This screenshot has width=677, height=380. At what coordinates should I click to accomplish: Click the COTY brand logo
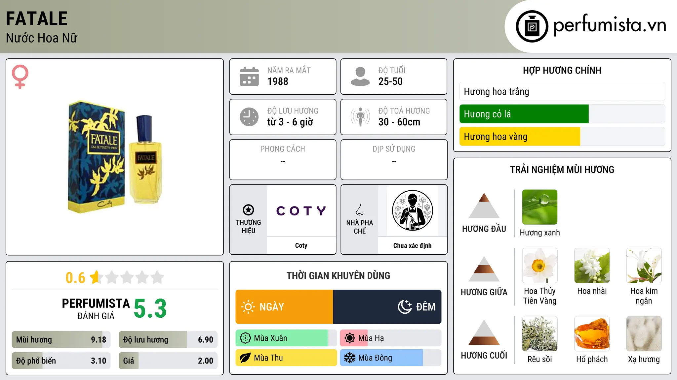301,210
